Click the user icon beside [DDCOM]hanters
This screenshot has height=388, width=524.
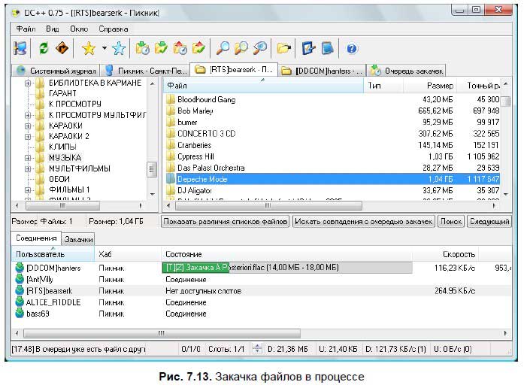pos(20,268)
